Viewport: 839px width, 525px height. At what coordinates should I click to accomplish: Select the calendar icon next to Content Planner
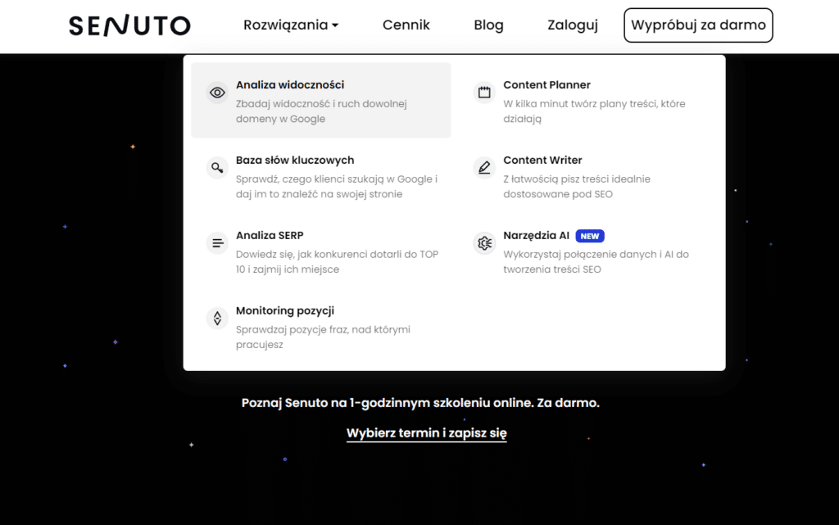(x=483, y=92)
